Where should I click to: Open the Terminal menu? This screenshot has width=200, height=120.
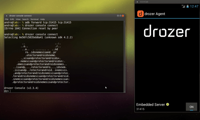click(34, 19)
